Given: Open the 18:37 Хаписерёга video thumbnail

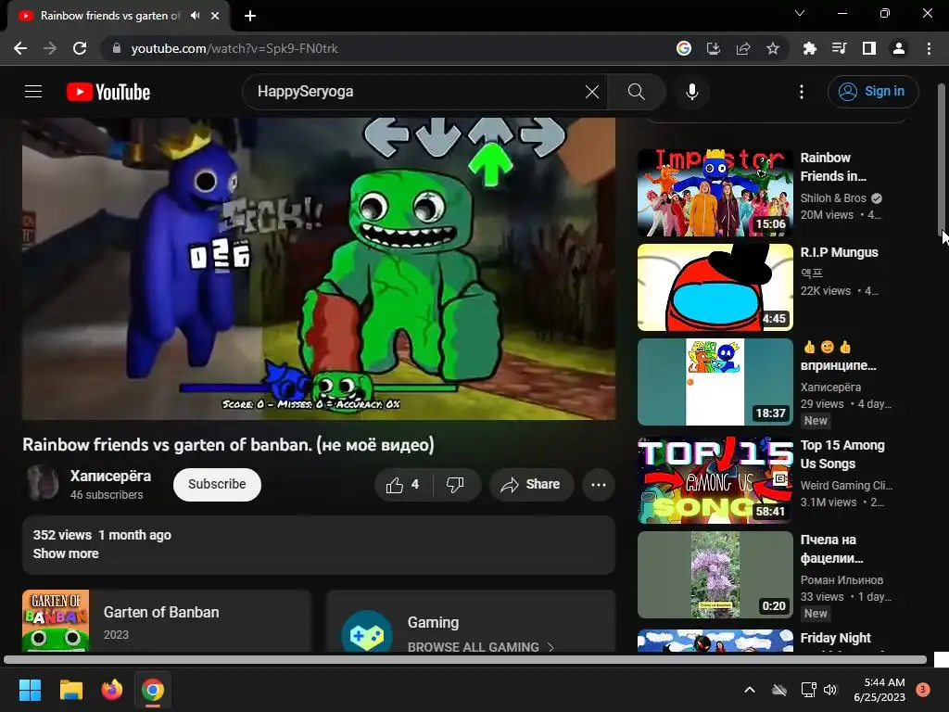Looking at the screenshot, I should (715, 382).
